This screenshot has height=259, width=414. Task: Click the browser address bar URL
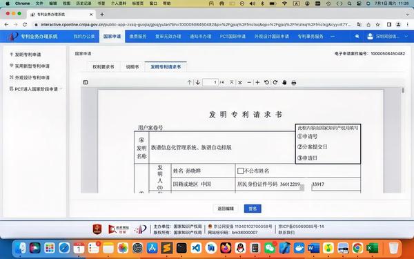pyautogui.click(x=195, y=25)
